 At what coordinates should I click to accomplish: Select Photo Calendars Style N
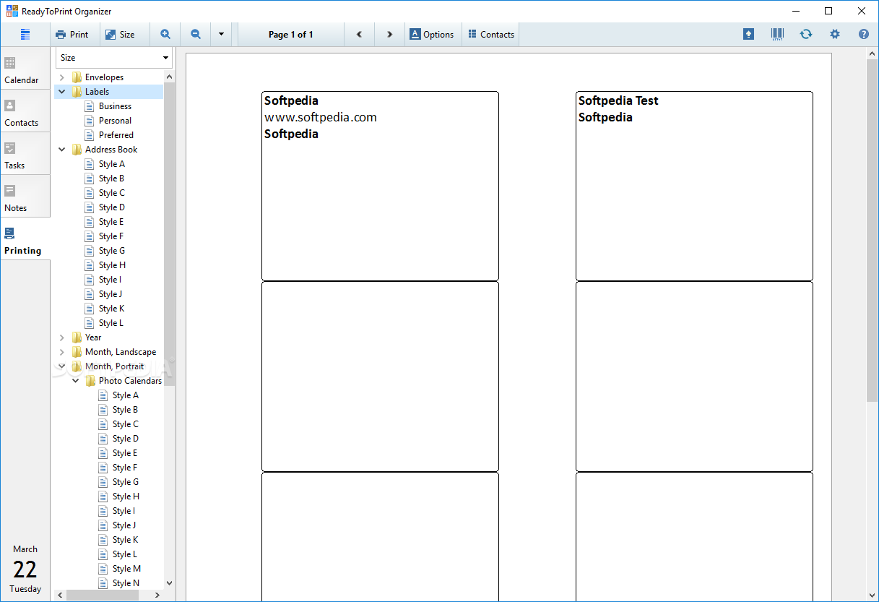[126, 583]
